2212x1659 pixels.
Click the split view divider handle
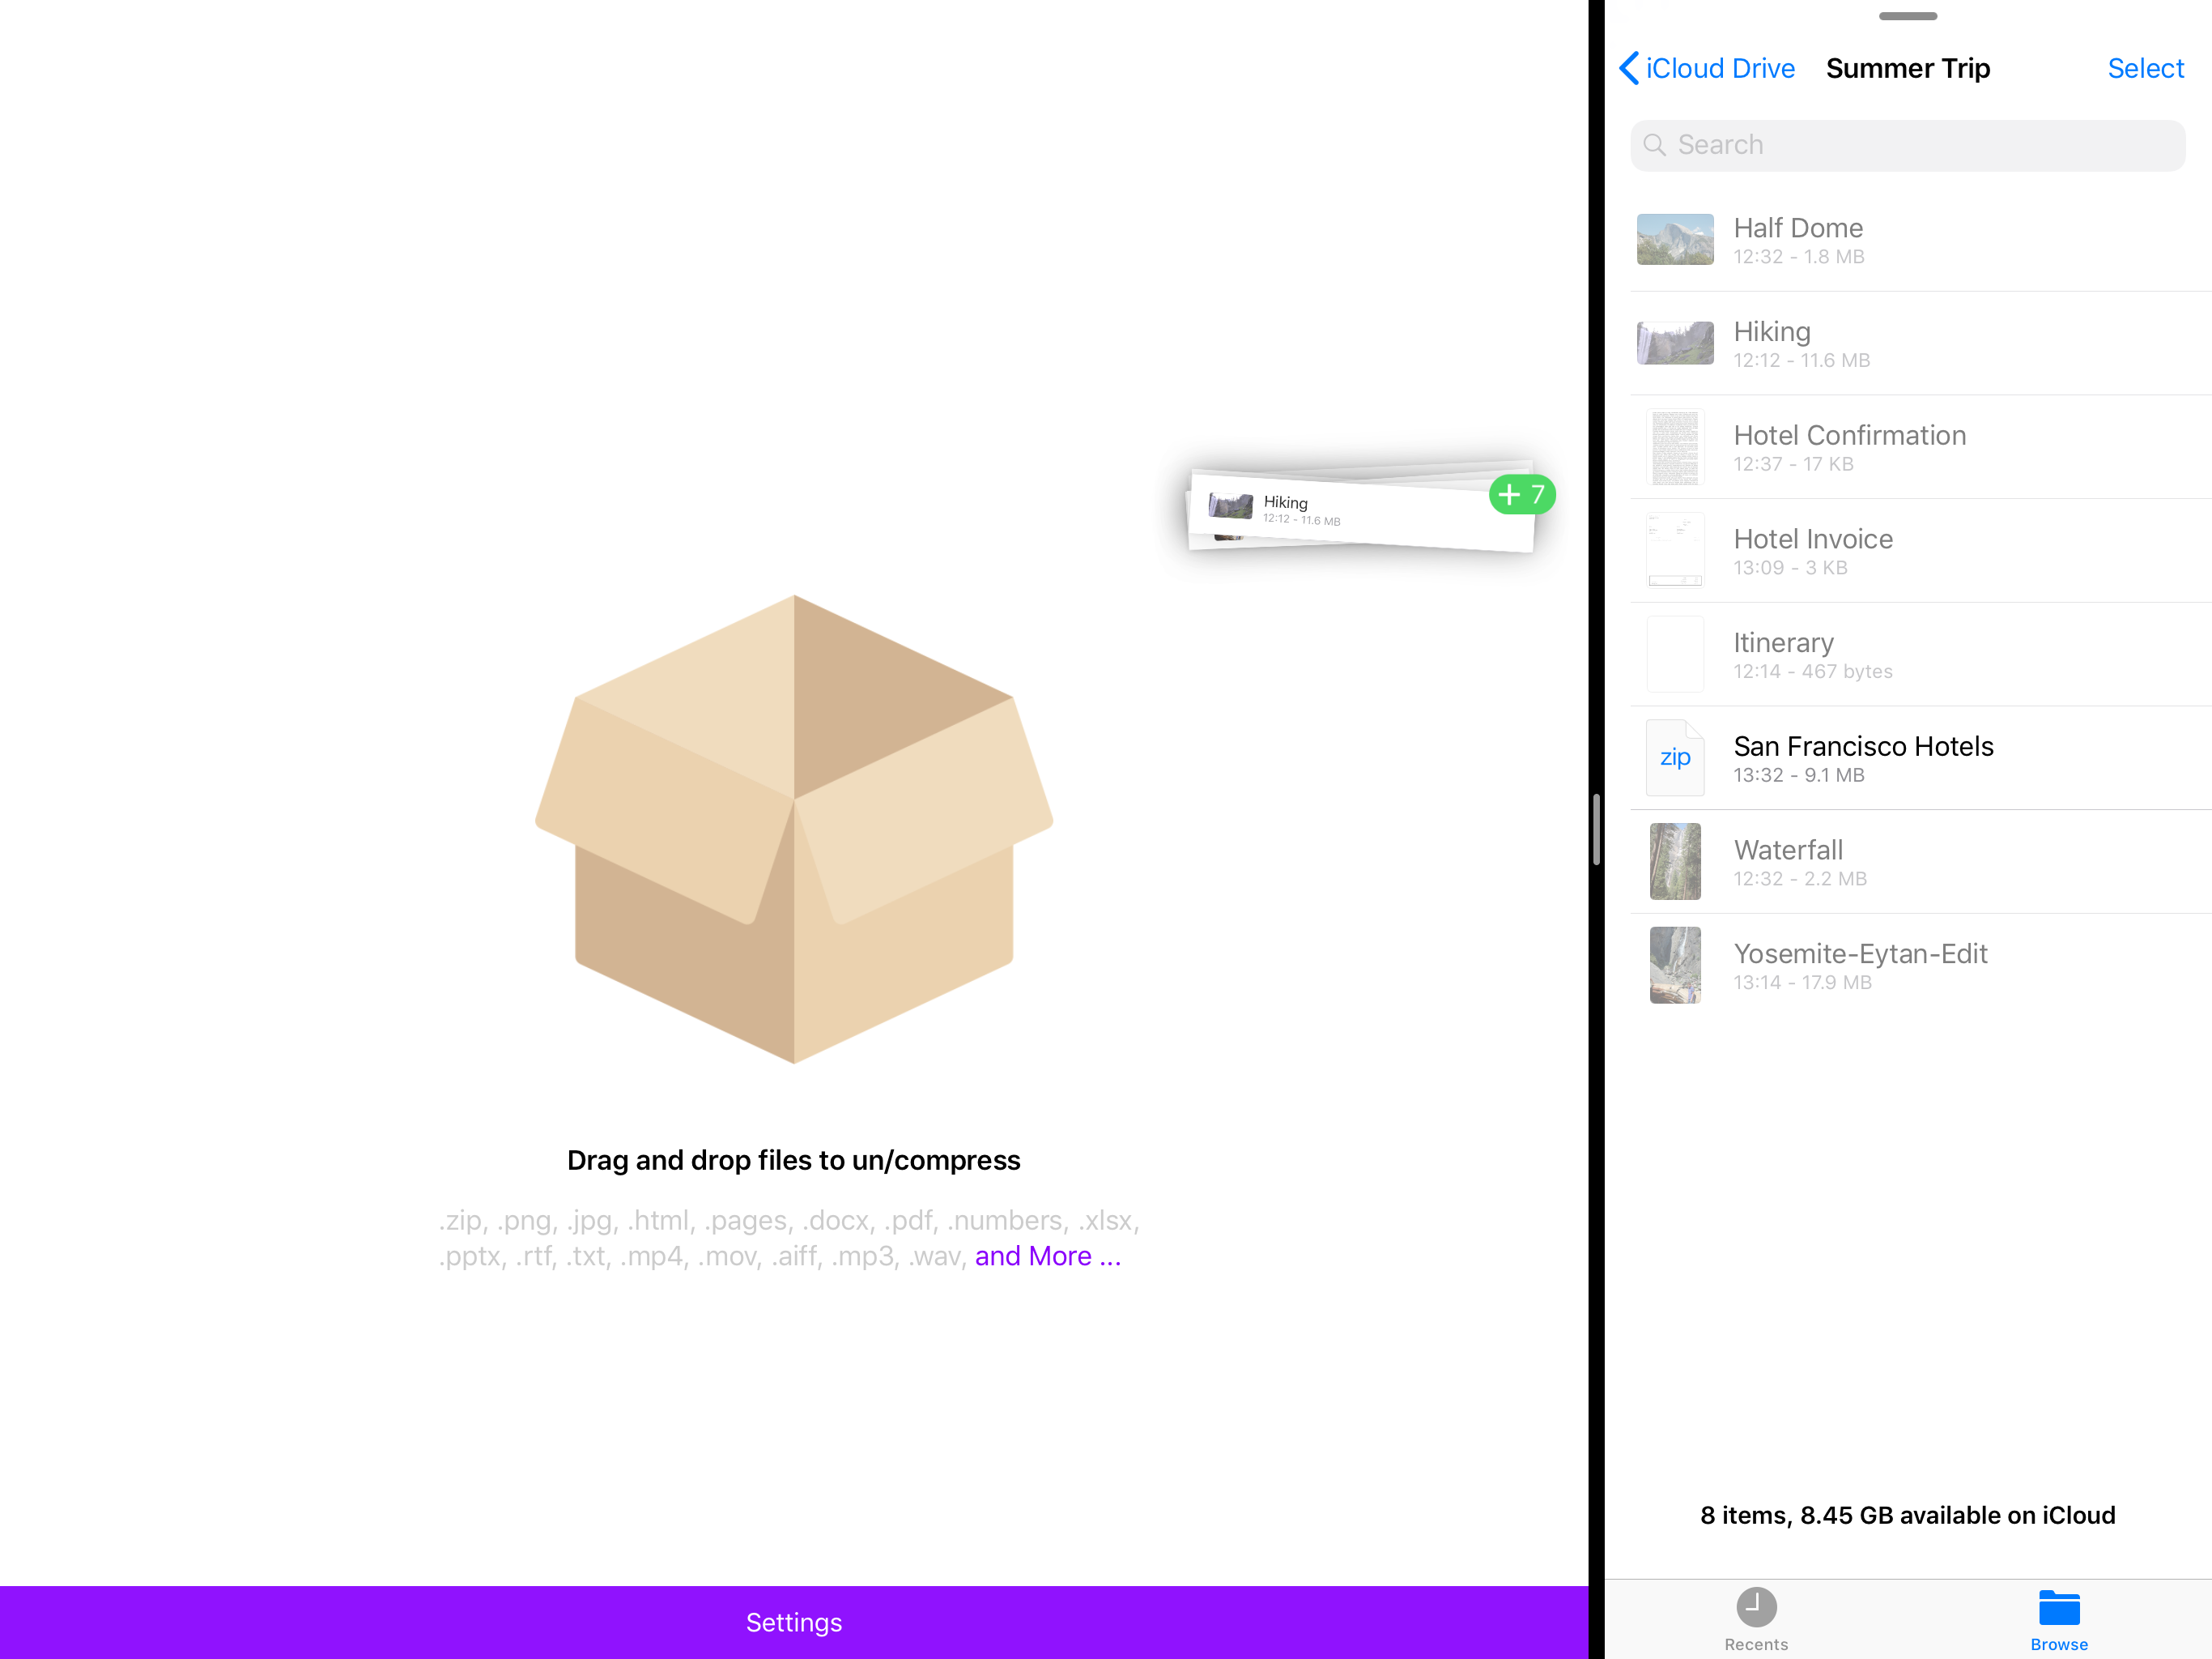coord(1596,829)
